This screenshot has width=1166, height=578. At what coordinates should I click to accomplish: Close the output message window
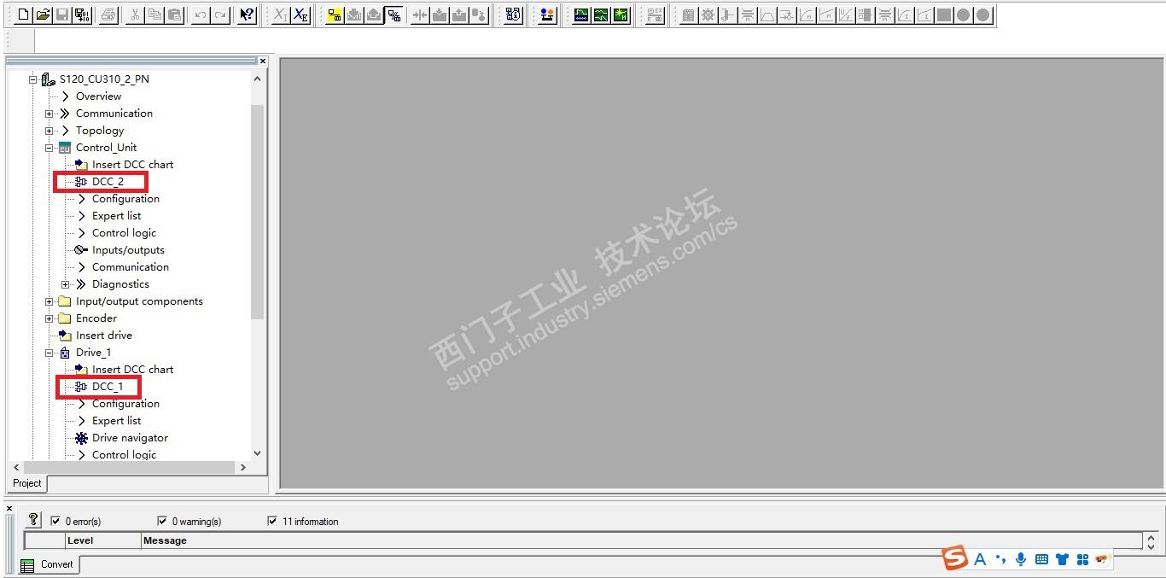[x=10, y=508]
